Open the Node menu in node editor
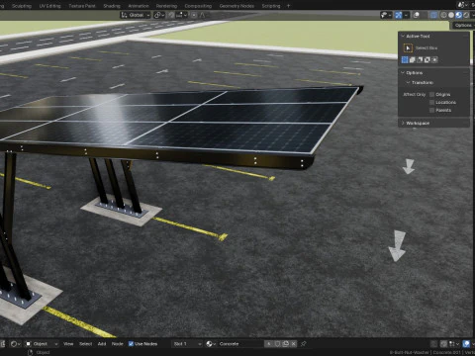Image resolution: width=475 pixels, height=356 pixels. [x=117, y=344]
